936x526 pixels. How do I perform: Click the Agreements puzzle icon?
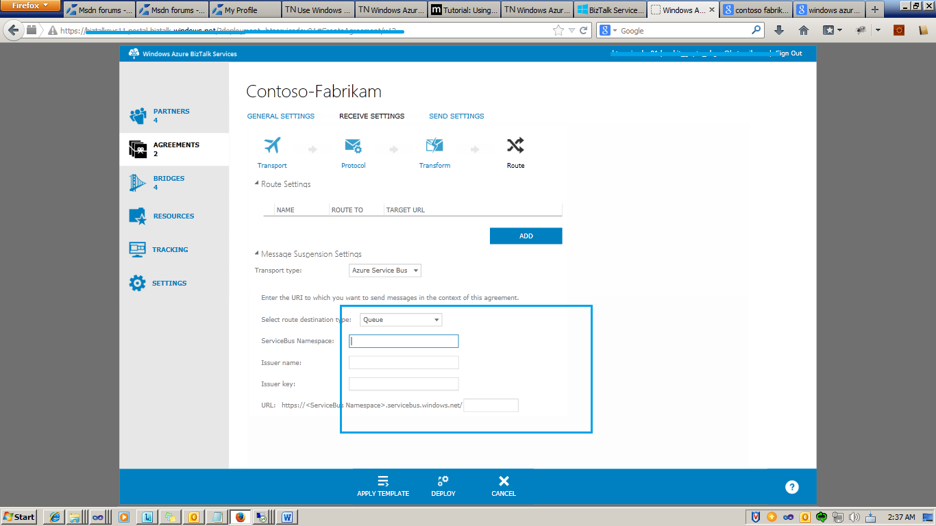click(x=138, y=149)
